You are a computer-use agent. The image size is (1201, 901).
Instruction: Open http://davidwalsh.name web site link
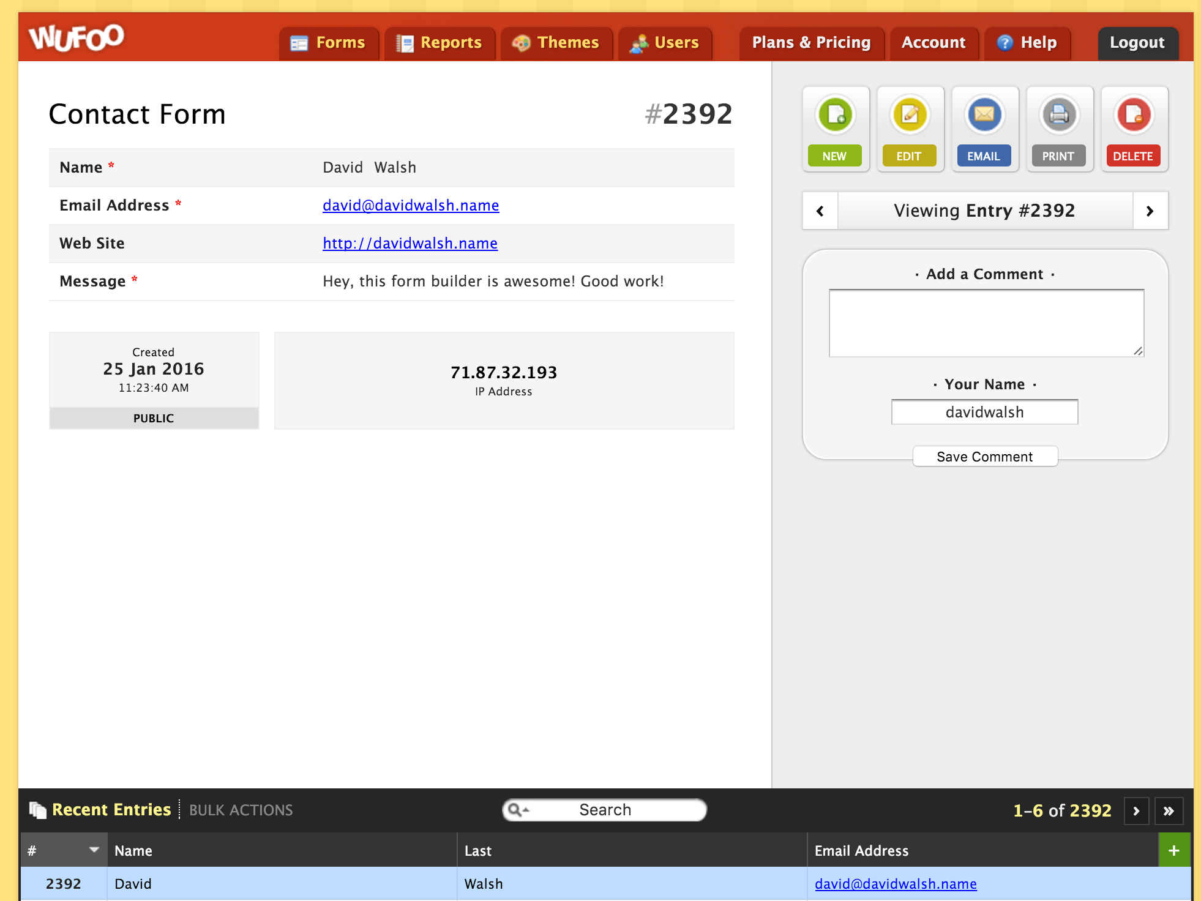410,244
